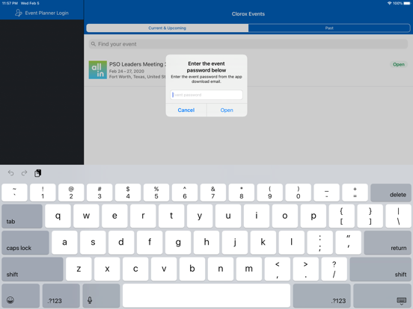Tap the quote apostrophe key
The image size is (413, 309).
pos(349,243)
